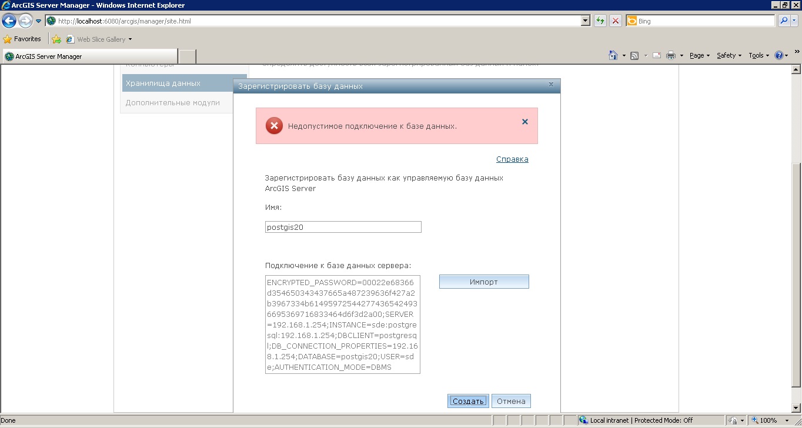
Task: Open a new blank browser tab
Action: [187, 56]
